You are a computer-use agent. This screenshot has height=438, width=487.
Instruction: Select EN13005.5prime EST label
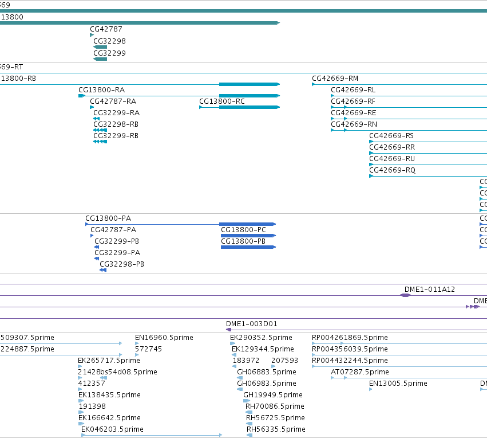398,384
